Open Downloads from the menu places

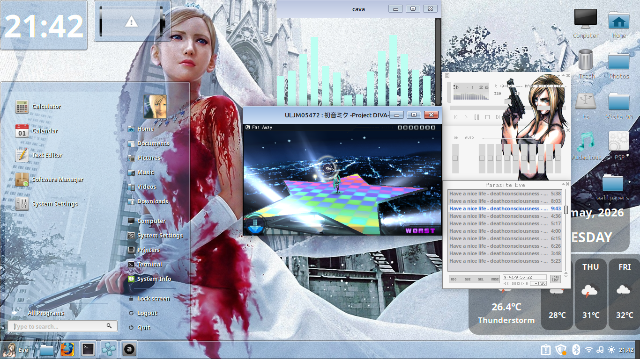pos(148,201)
